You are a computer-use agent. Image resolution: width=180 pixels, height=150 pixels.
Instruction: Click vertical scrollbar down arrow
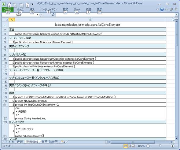[176, 138]
